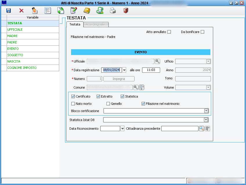Open the Ufficio dropdown
This screenshot has width=246, height=185.
[x=208, y=61]
